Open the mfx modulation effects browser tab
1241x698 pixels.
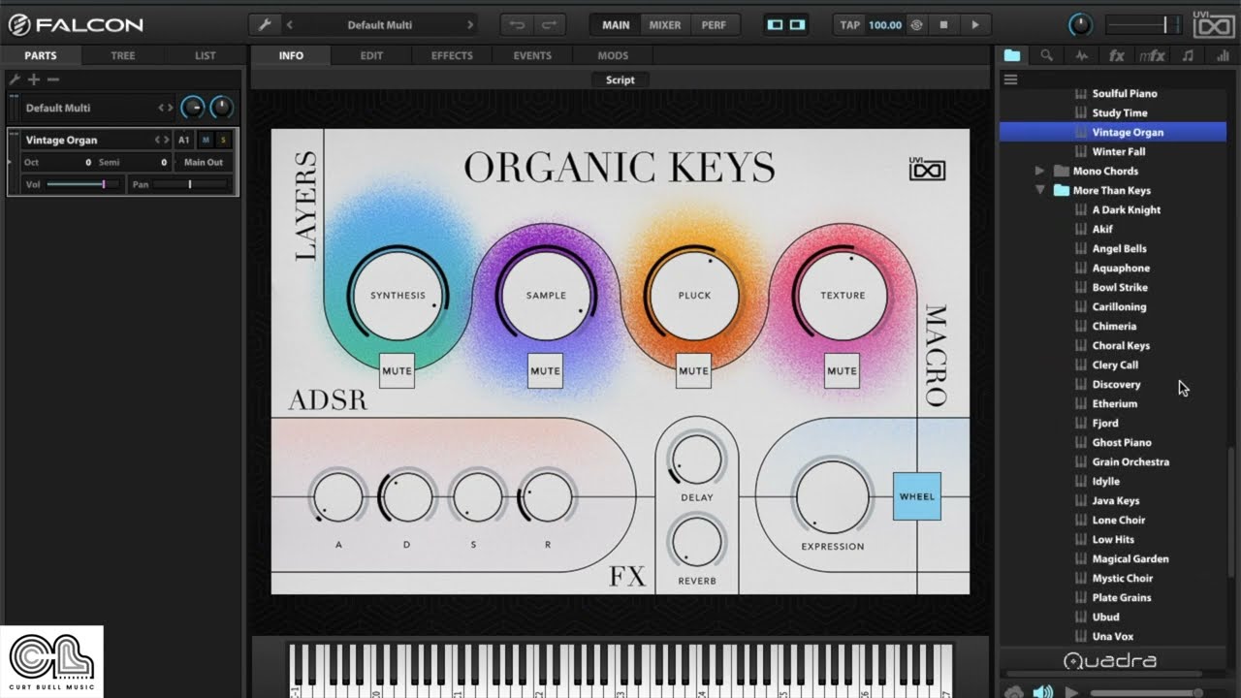coord(1152,56)
